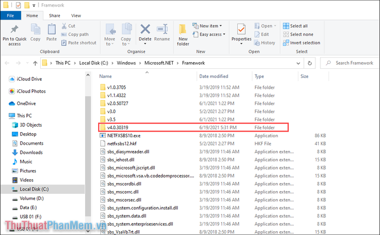Click Microsoft.NET breadcrumb
380x235 pixels.
tap(159, 63)
